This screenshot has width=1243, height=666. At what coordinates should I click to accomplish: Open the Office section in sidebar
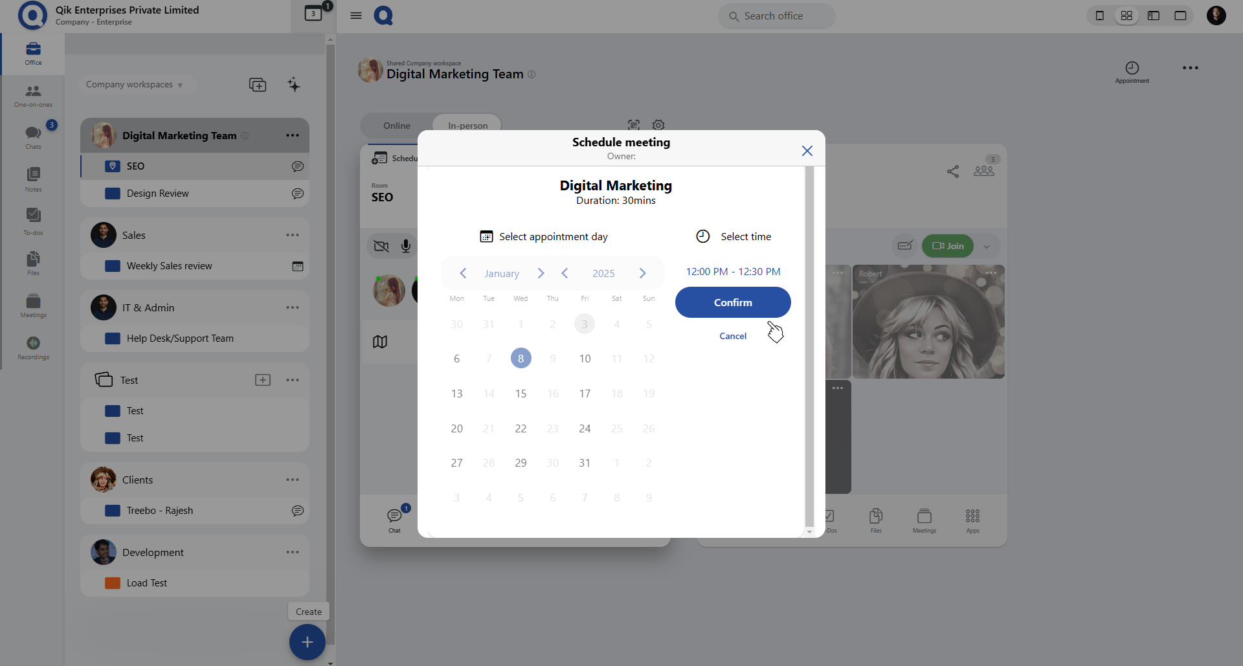coord(33,53)
